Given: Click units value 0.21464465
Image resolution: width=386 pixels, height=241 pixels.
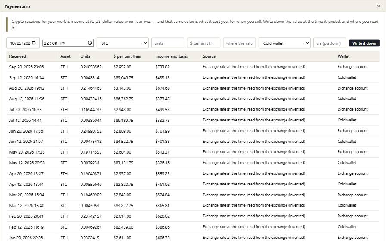Looking at the screenshot, I should tap(91, 88).
